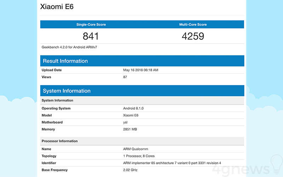The height and width of the screenshot is (177, 283).
Task: Click the Topology label
Action: click(49, 156)
